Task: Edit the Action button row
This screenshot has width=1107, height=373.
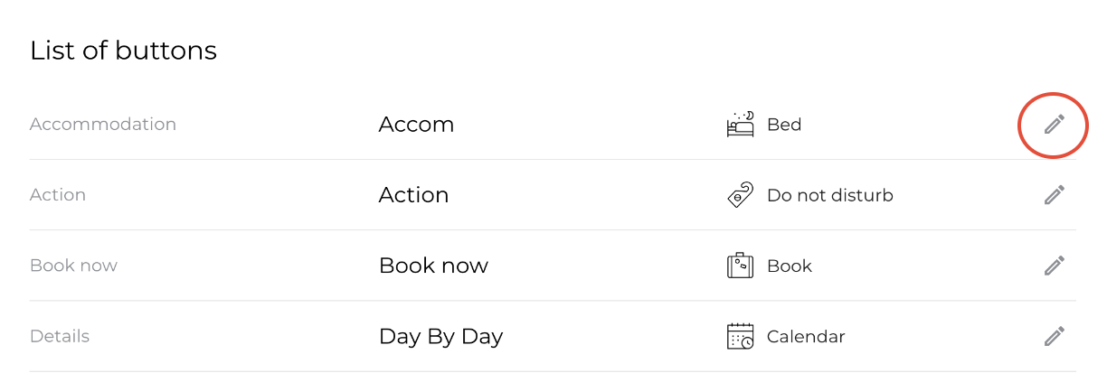Action: [x=1054, y=195]
